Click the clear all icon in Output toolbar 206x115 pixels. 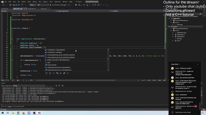tap(56, 86)
